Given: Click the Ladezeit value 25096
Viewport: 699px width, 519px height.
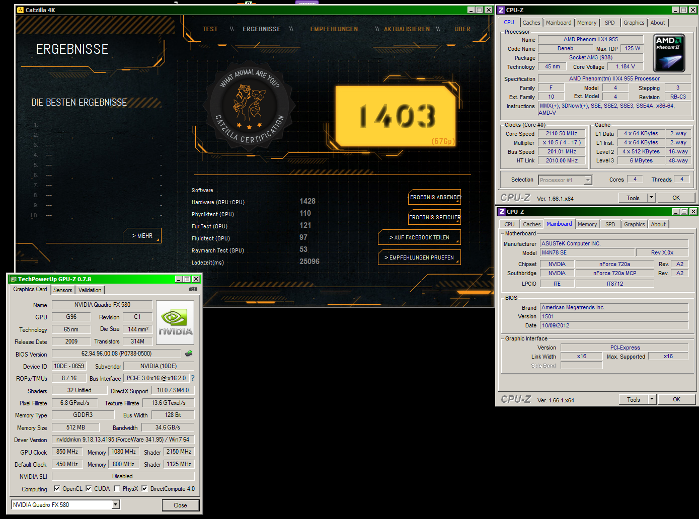Looking at the screenshot, I should pyautogui.click(x=309, y=262).
